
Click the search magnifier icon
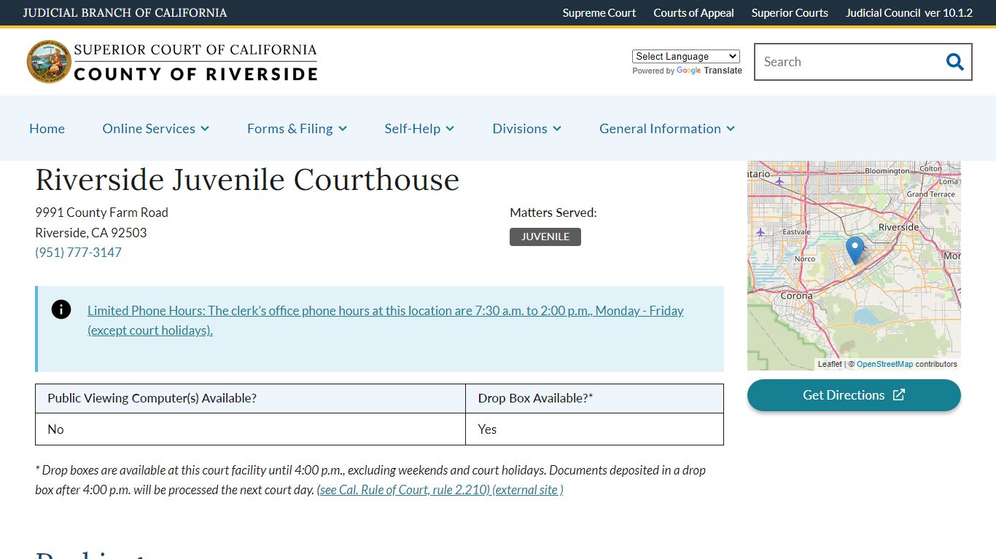pos(954,62)
